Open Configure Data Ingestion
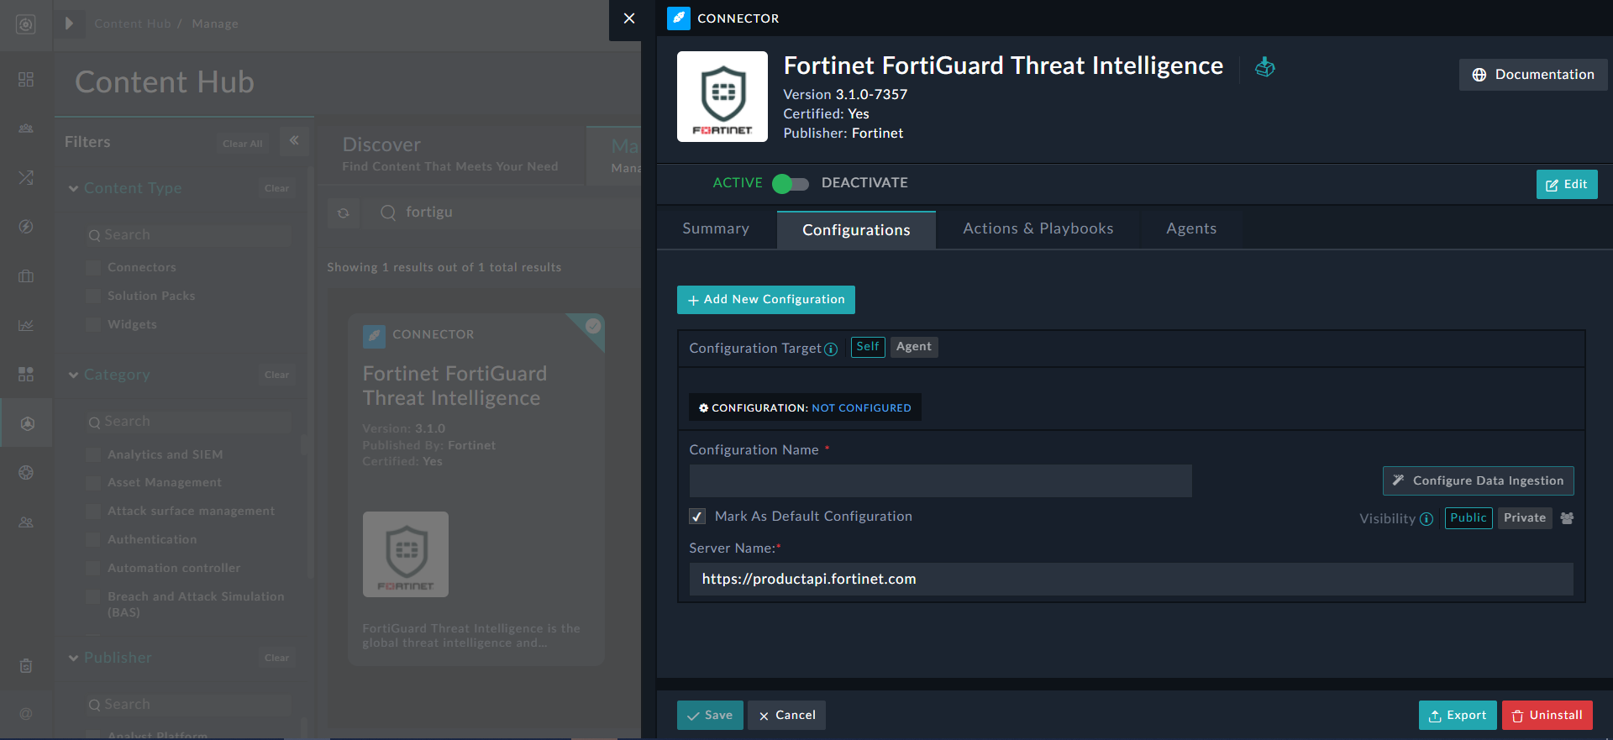The image size is (1613, 740). point(1478,481)
